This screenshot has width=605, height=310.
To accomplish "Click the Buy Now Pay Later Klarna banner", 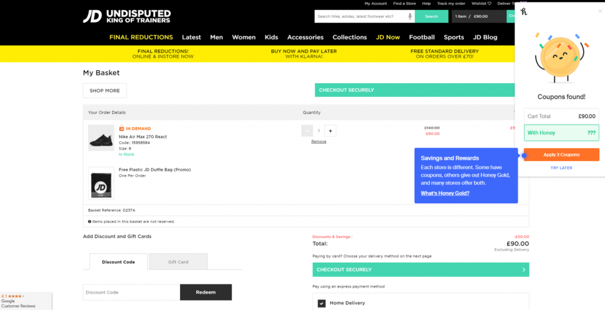I will [304, 54].
